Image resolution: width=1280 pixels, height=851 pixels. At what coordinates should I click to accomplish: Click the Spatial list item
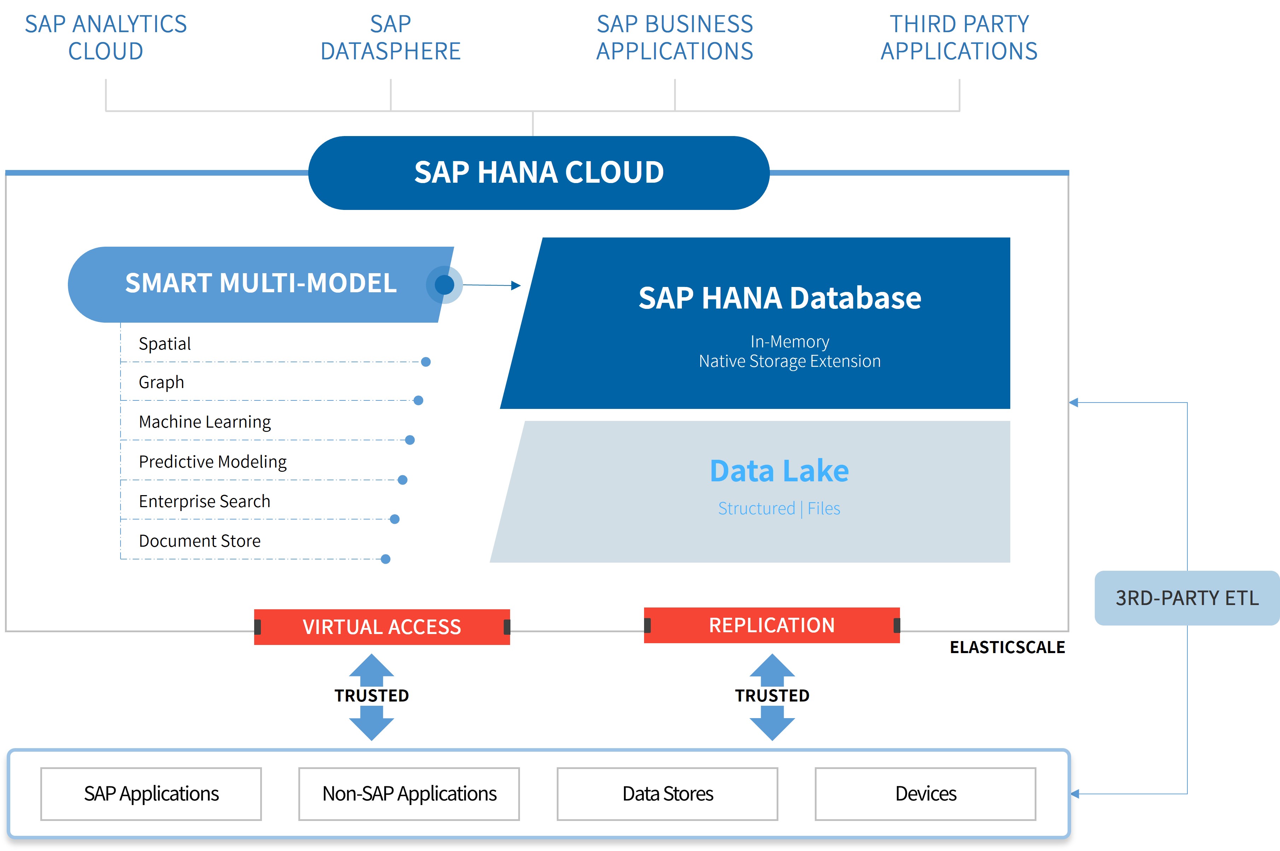pyautogui.click(x=164, y=344)
